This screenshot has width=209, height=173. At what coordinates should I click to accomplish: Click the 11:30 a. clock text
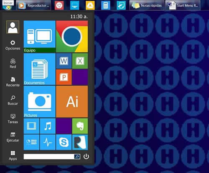click(x=79, y=17)
